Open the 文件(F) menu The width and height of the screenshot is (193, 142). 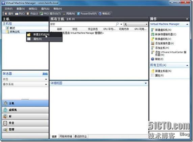(x=8, y=9)
